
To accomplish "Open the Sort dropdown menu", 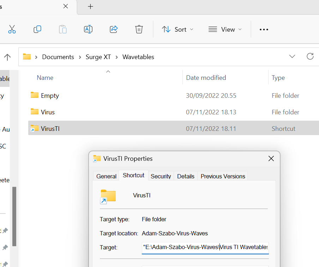I will click(x=178, y=30).
